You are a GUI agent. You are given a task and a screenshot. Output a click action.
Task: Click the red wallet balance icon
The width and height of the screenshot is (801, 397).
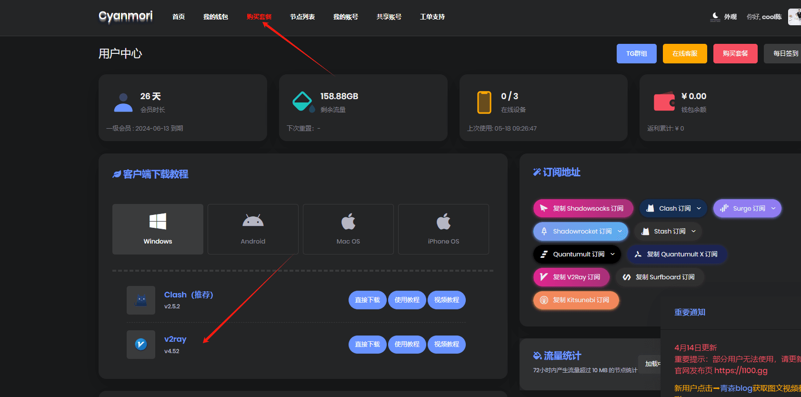click(664, 102)
